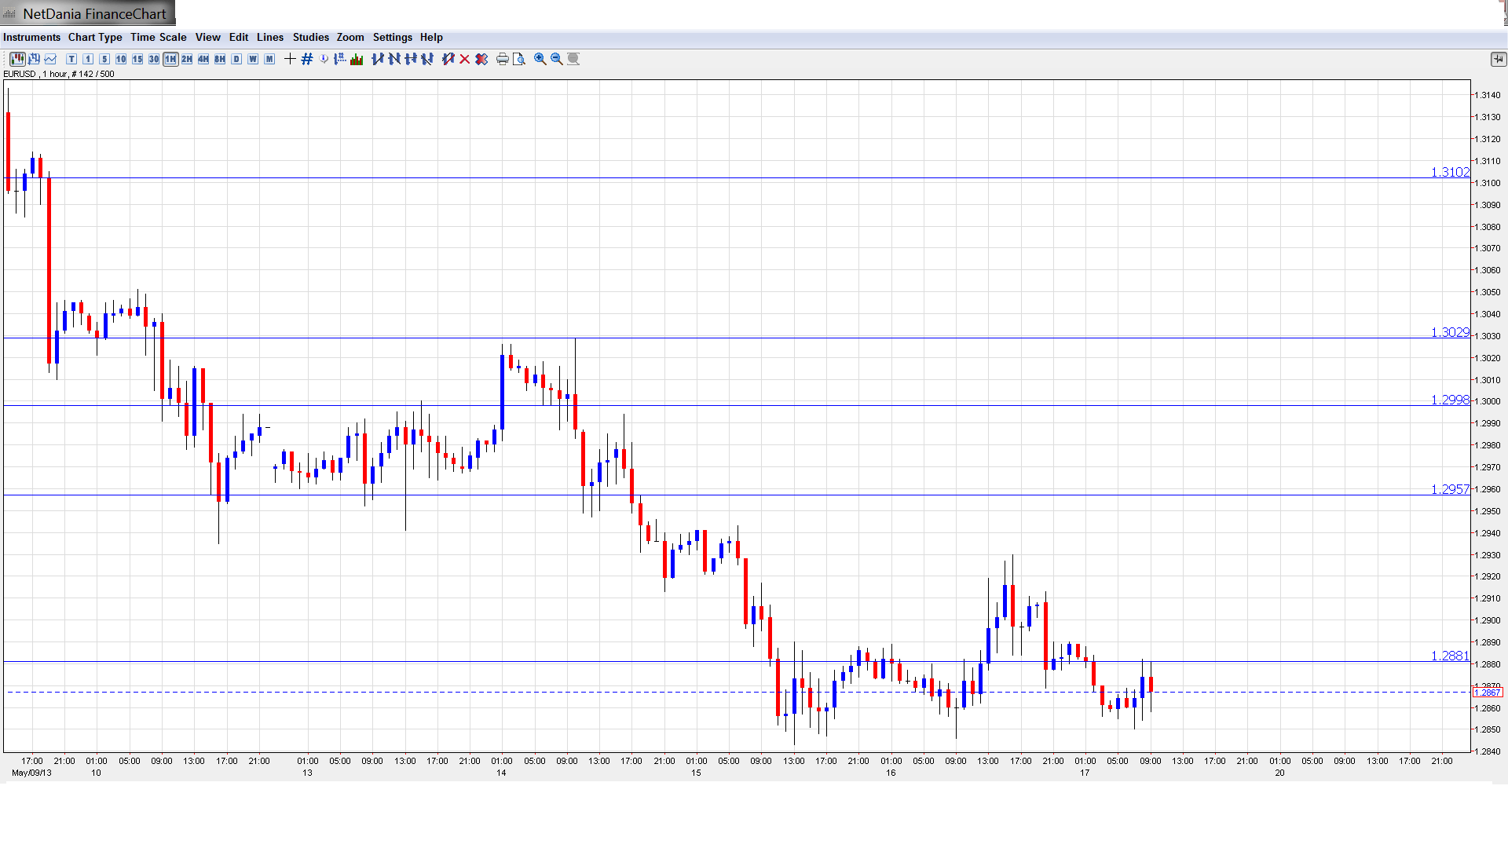1508x848 pixels.
Task: Enable the crosshair cursor tool
Action: click(x=290, y=59)
